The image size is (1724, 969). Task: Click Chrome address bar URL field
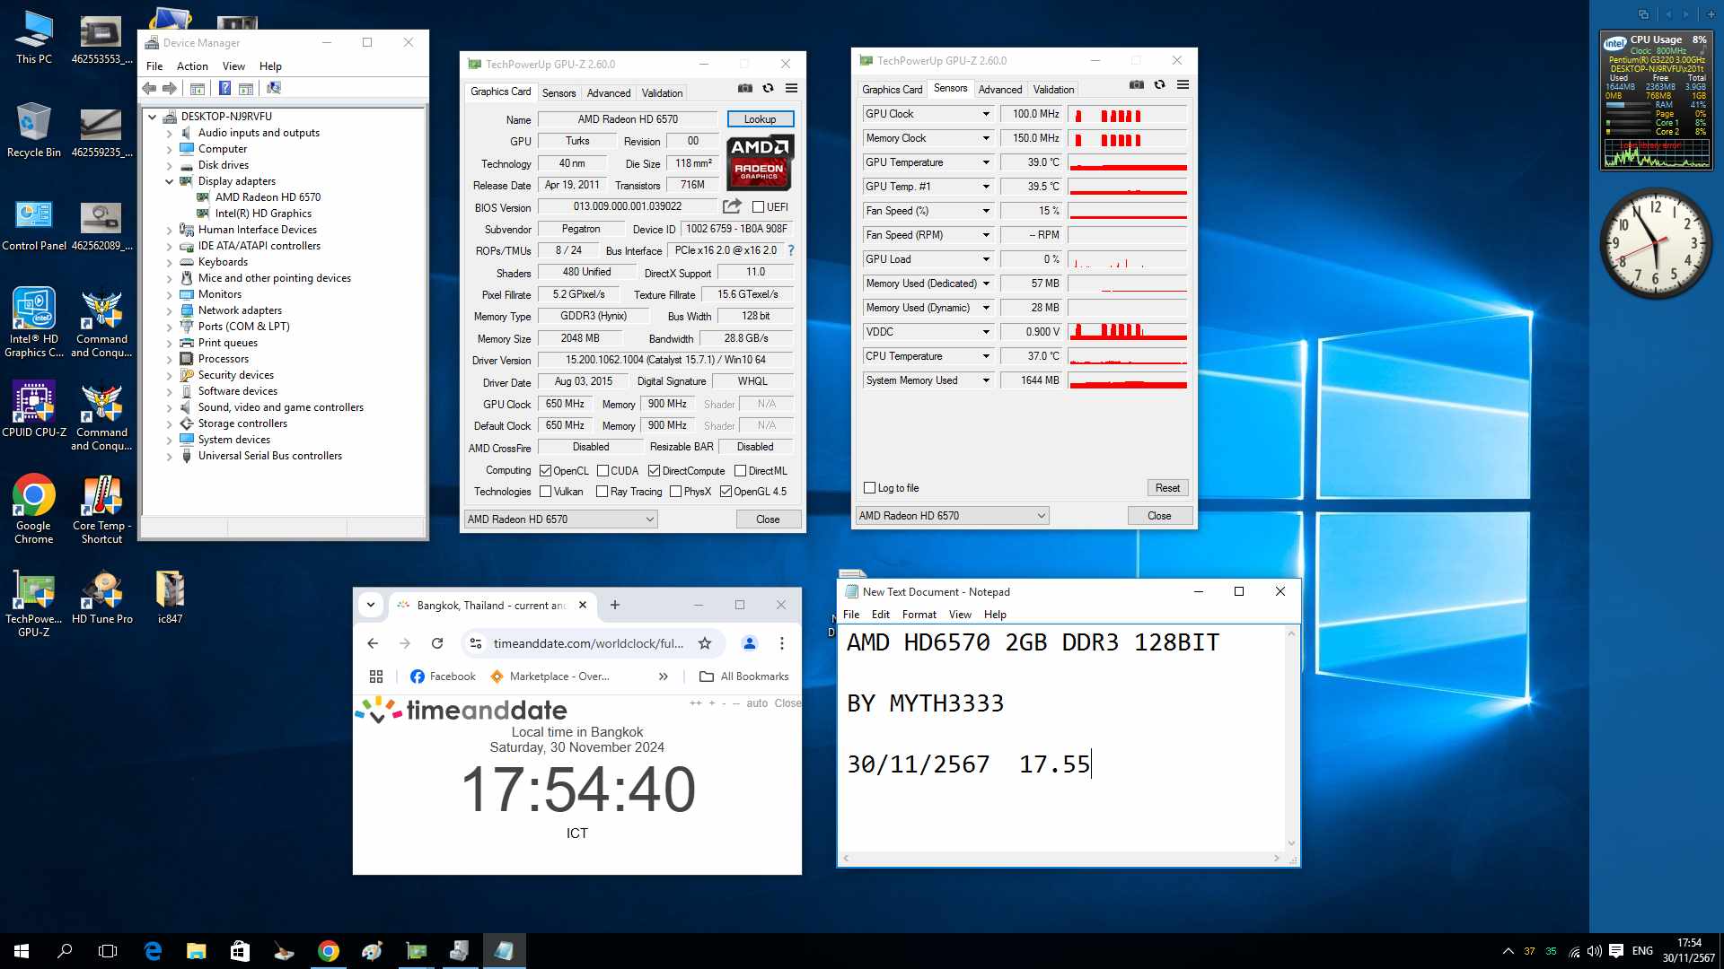point(588,643)
